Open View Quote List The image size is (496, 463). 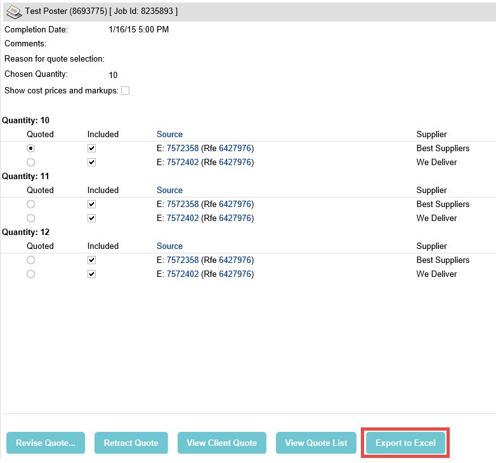(316, 443)
